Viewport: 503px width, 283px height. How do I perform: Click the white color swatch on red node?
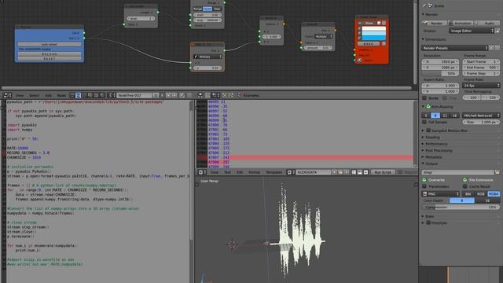point(374,28)
